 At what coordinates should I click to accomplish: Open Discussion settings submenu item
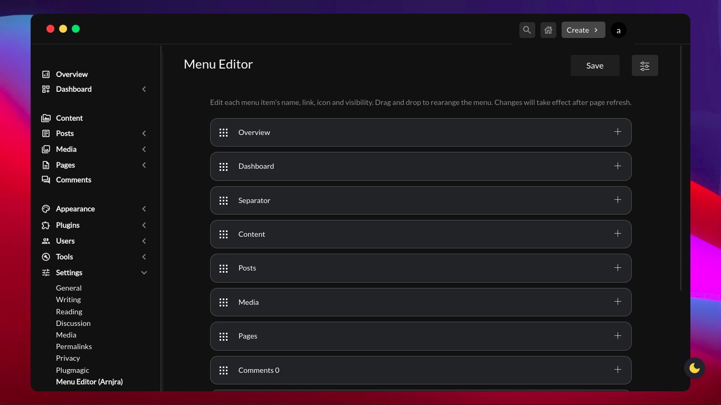click(x=73, y=323)
